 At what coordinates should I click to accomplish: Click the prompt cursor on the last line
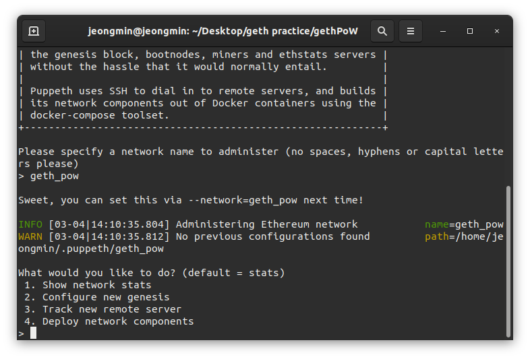pyautogui.click(x=33, y=333)
